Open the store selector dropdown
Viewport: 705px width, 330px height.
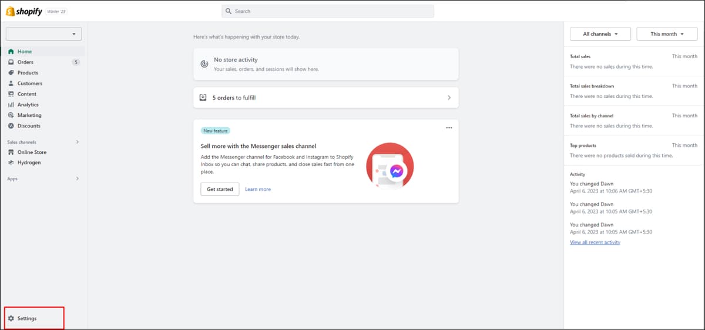(44, 34)
